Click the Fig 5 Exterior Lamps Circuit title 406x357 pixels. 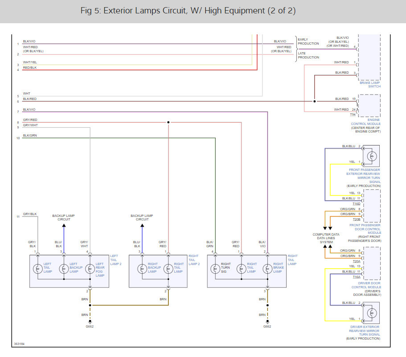188,11
